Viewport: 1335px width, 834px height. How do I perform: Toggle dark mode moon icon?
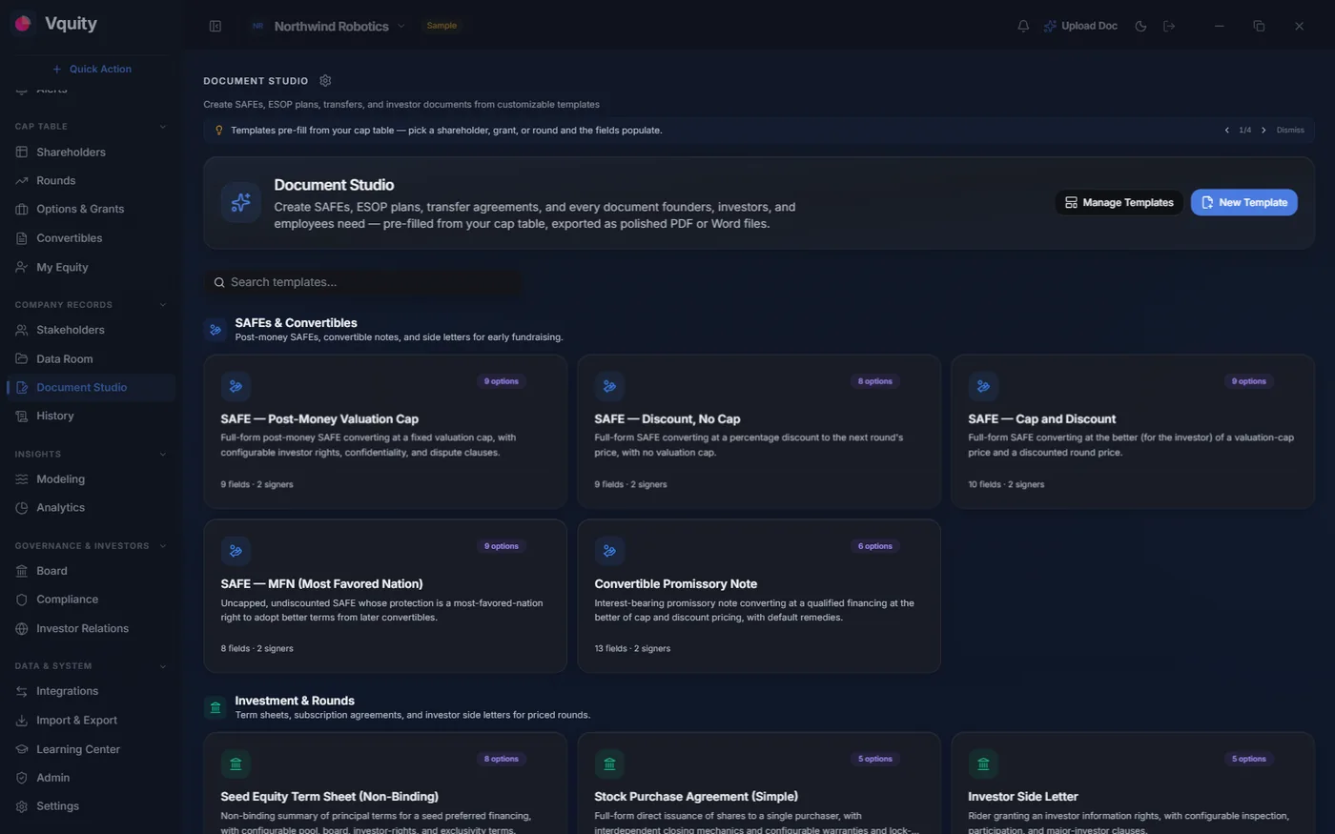[x=1140, y=26]
